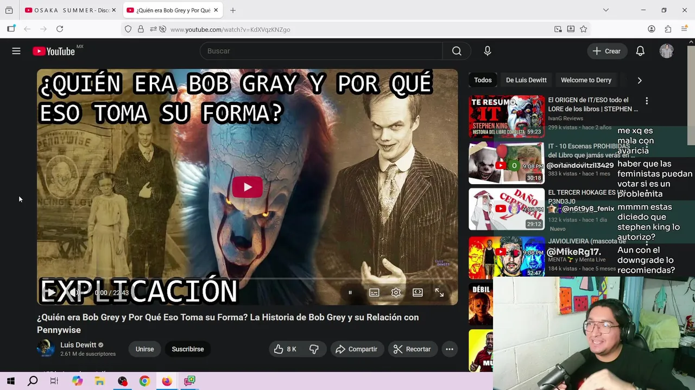Close the ¿Quién era Bob Grey tab
Screen dimensions: 695x390
click(x=216, y=10)
